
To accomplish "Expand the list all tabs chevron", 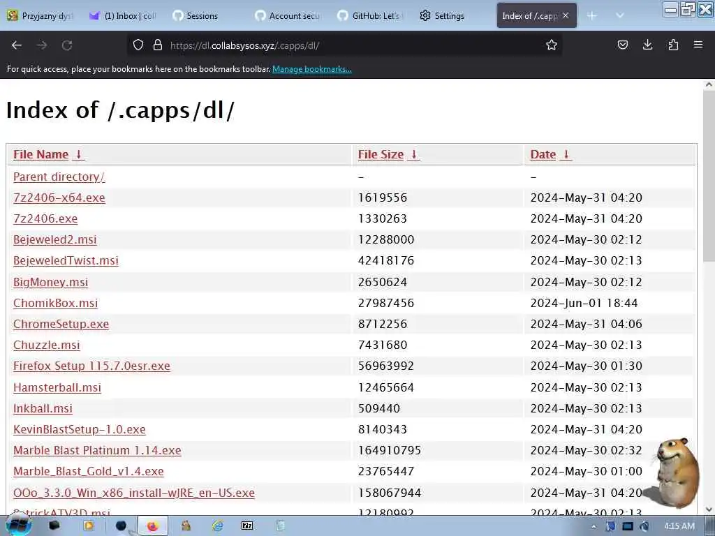I will pyautogui.click(x=620, y=15).
